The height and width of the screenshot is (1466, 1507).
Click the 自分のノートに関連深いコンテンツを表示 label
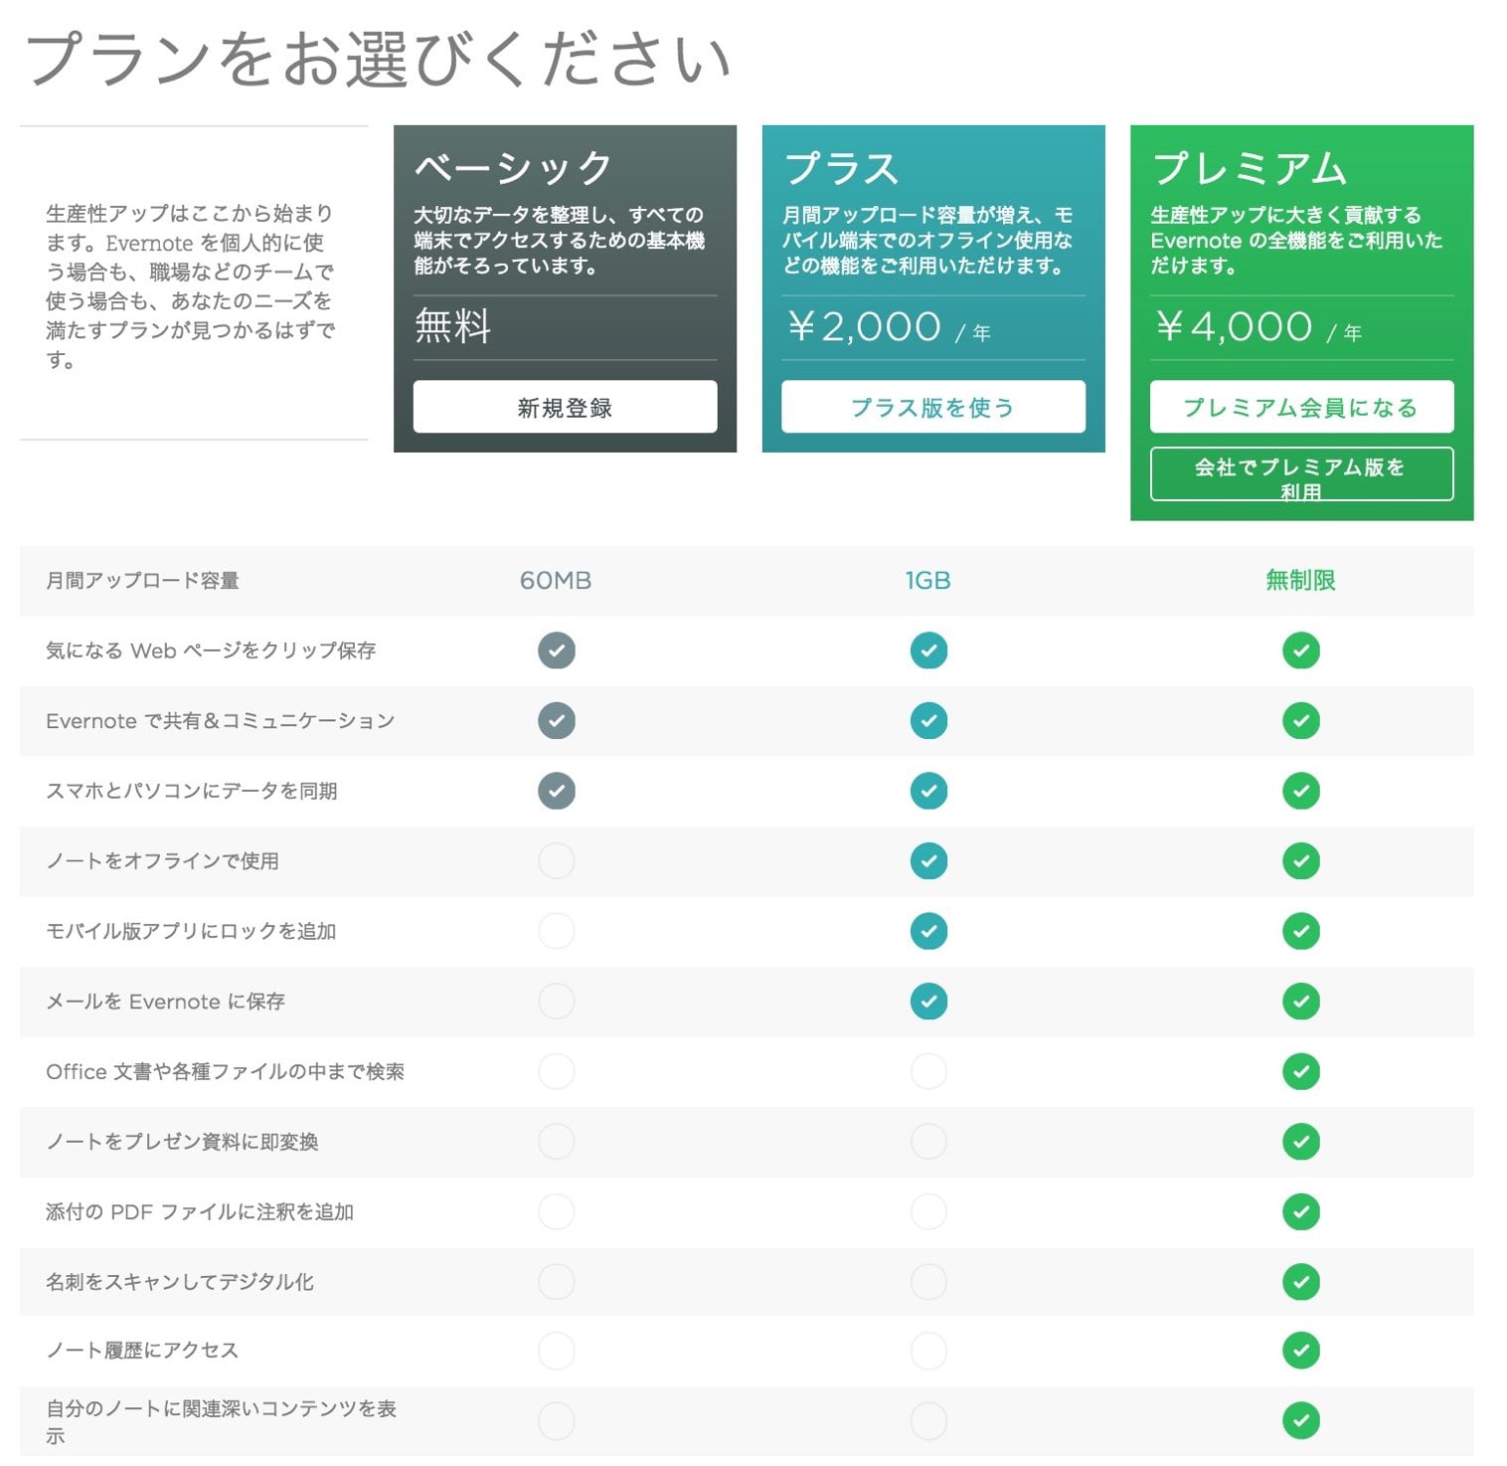tap(221, 1421)
